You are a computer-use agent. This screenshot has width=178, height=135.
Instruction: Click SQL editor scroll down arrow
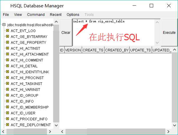[x=157, y=43]
